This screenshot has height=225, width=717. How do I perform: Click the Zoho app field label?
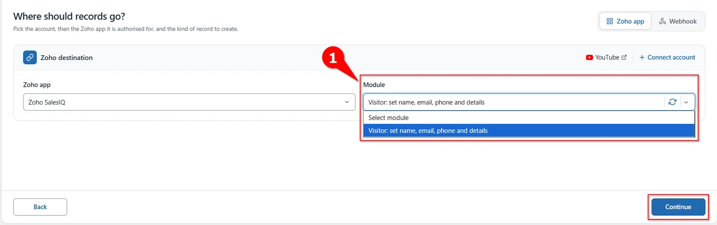(37, 85)
